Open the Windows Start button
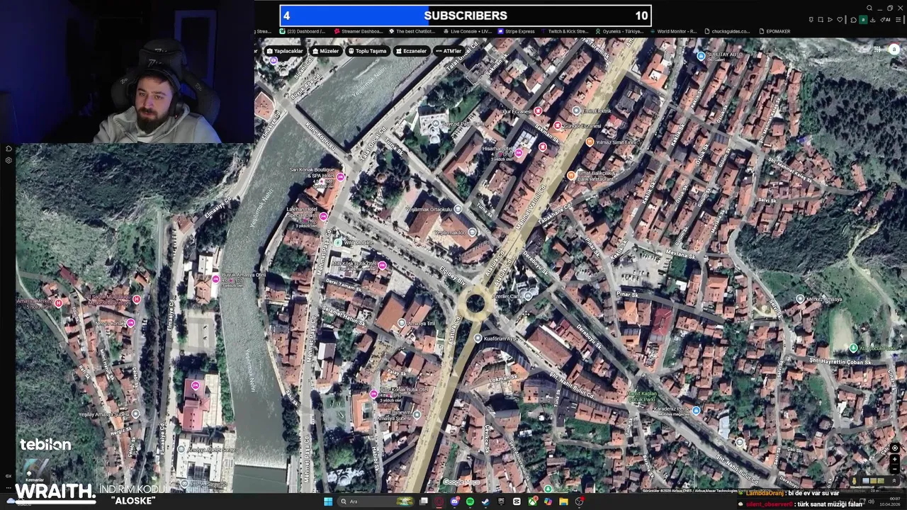907x510 pixels. tap(328, 501)
